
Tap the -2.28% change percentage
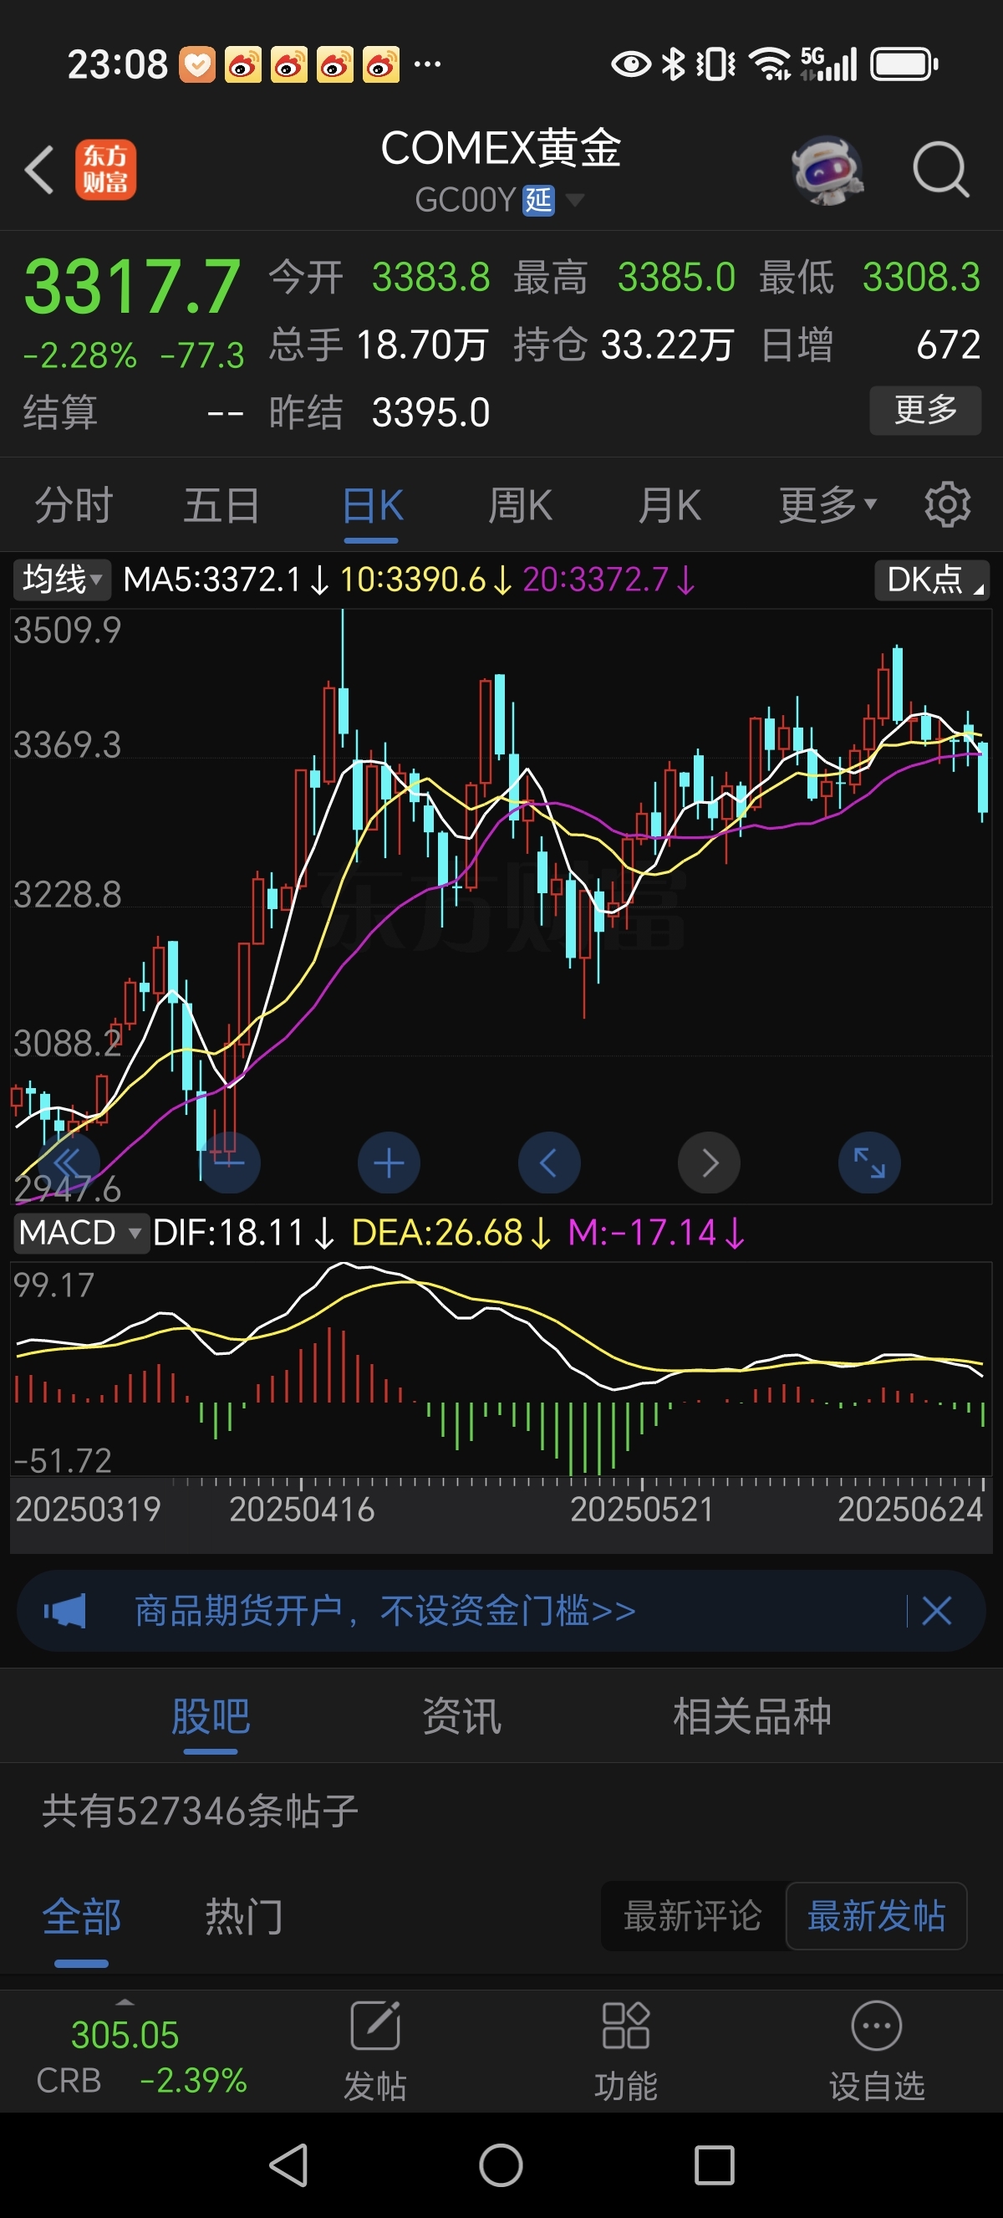pos(79,355)
